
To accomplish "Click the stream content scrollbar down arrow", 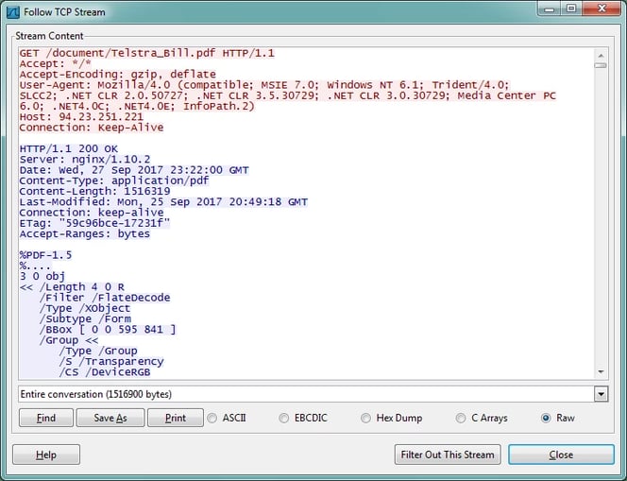I will [x=601, y=372].
